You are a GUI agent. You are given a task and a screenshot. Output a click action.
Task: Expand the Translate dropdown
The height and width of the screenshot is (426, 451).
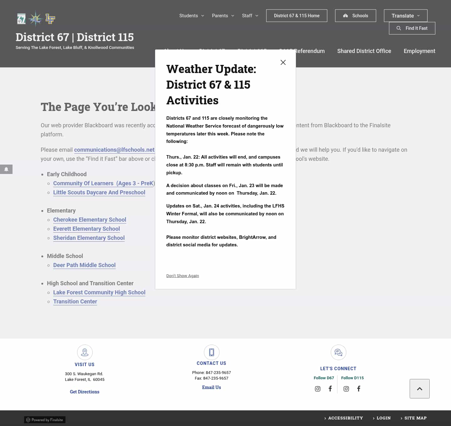[405, 15]
